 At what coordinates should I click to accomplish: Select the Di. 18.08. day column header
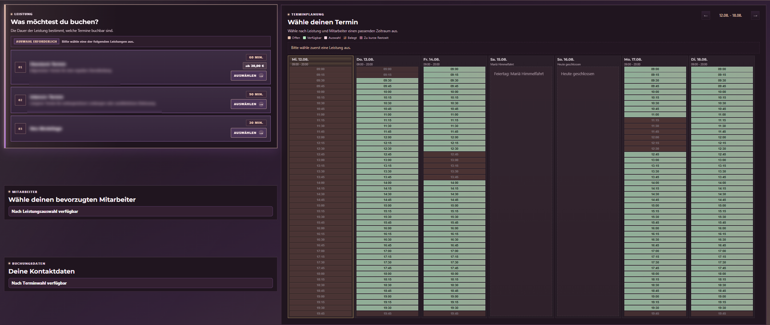pyautogui.click(x=722, y=61)
